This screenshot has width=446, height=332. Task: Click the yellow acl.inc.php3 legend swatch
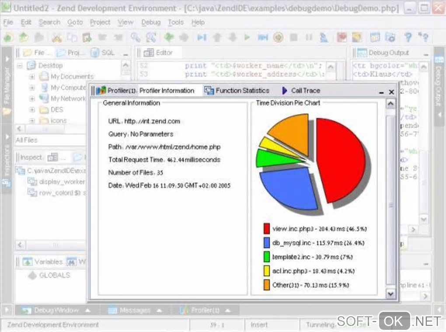click(267, 270)
